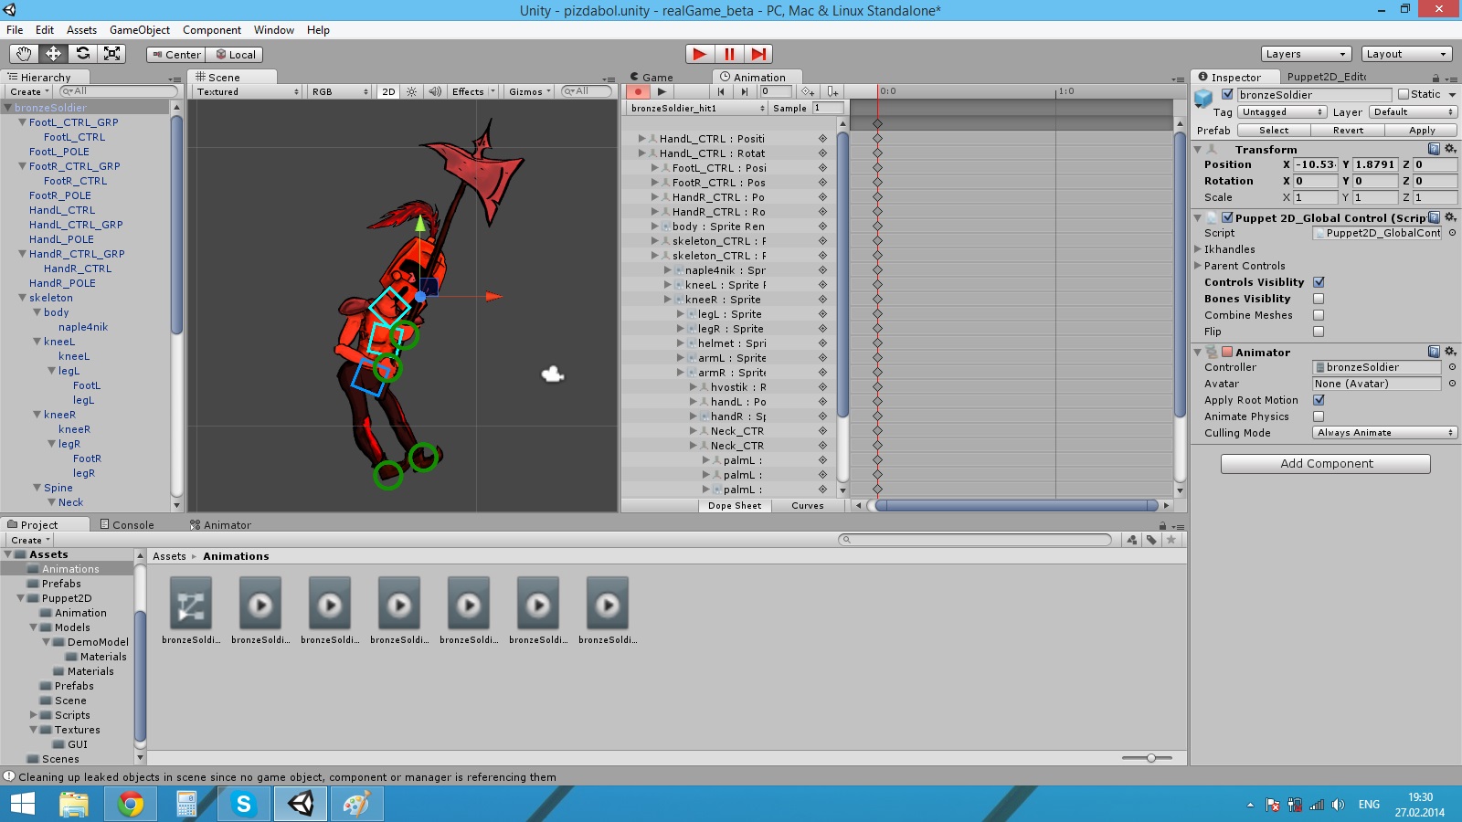Enable animation record mode
The height and width of the screenshot is (822, 1462).
click(638, 91)
